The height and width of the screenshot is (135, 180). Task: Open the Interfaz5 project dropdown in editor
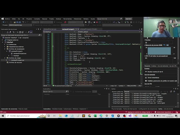(x=59, y=32)
